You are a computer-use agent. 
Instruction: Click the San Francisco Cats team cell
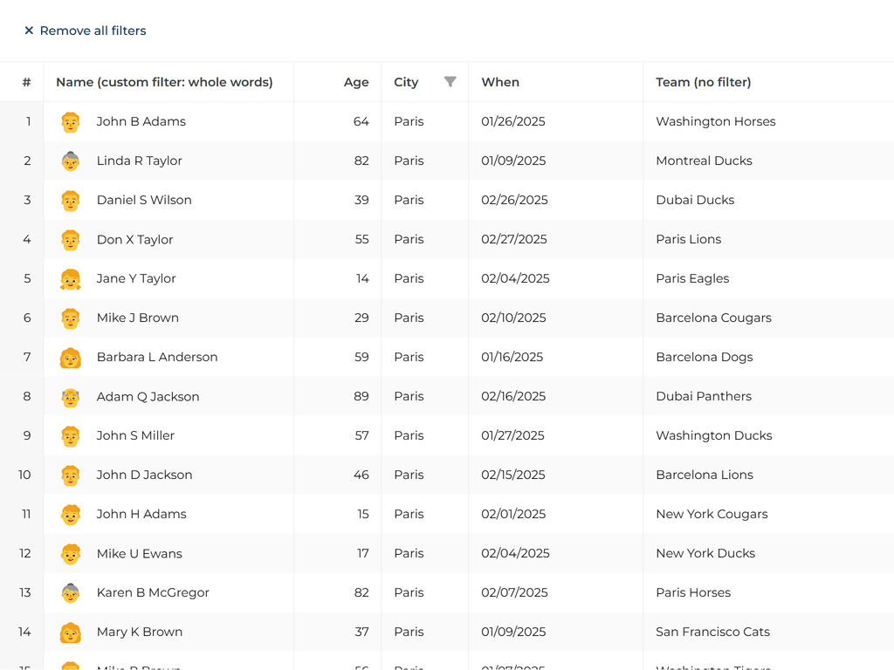coord(712,632)
